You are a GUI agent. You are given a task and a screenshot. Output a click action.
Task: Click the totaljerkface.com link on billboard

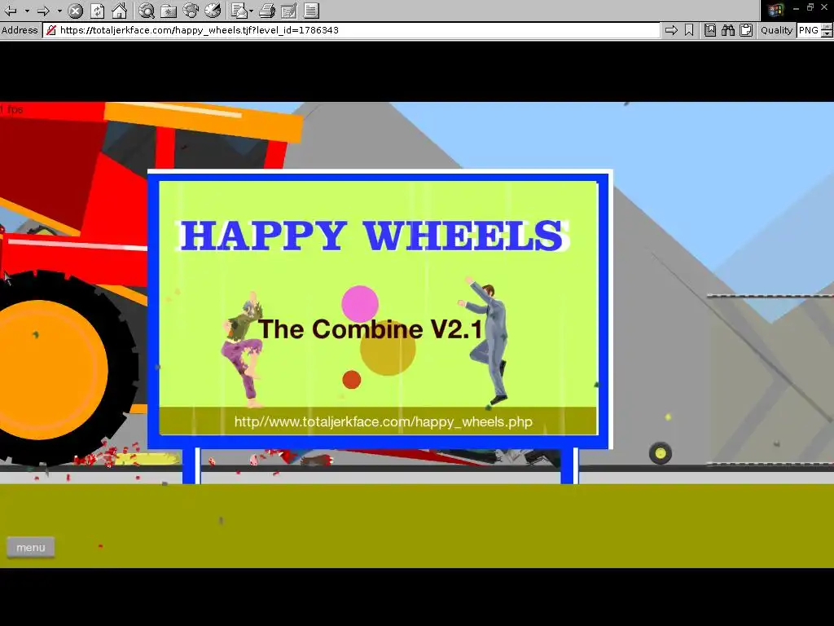pos(383,421)
